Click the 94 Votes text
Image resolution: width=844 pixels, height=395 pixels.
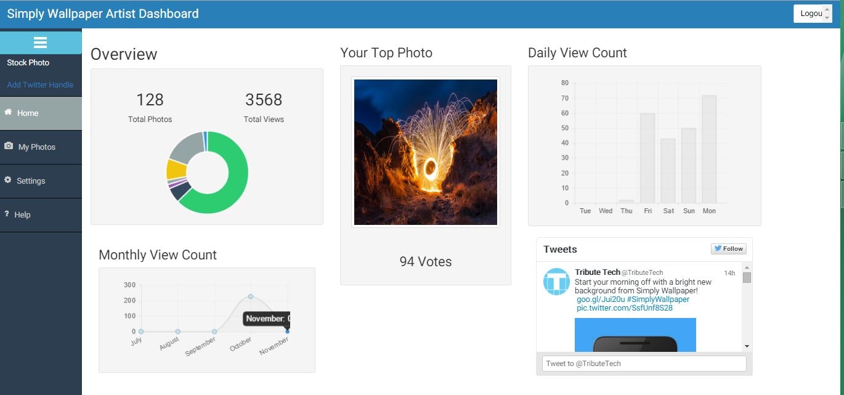click(x=426, y=262)
